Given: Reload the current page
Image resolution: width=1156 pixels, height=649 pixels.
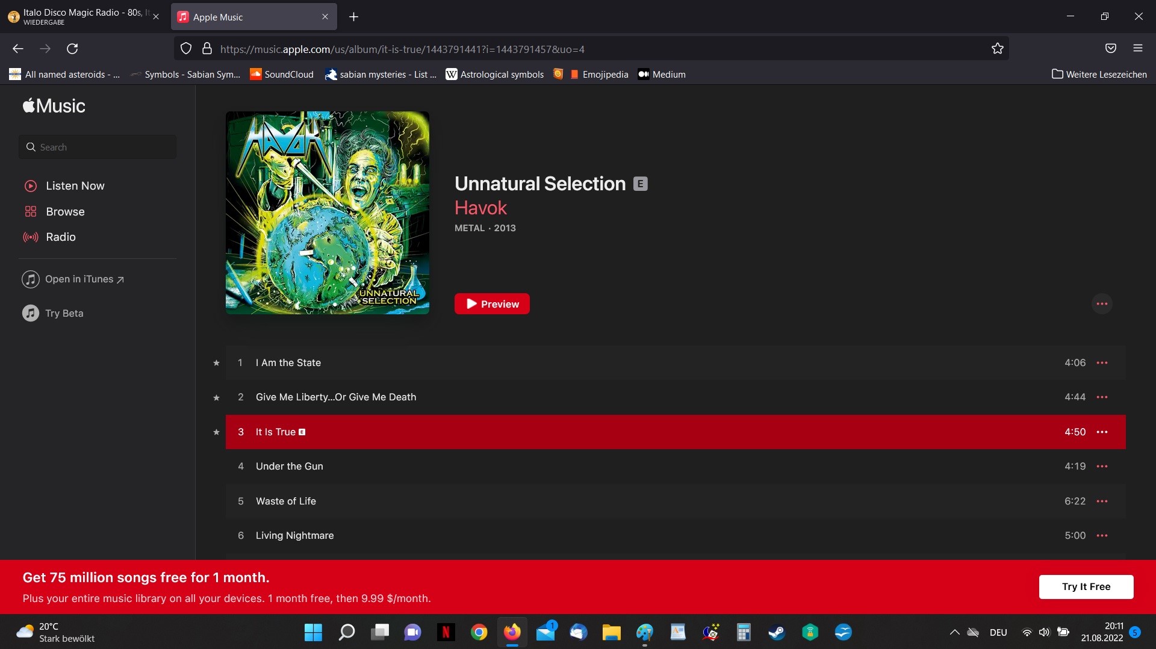Looking at the screenshot, I should (72, 49).
